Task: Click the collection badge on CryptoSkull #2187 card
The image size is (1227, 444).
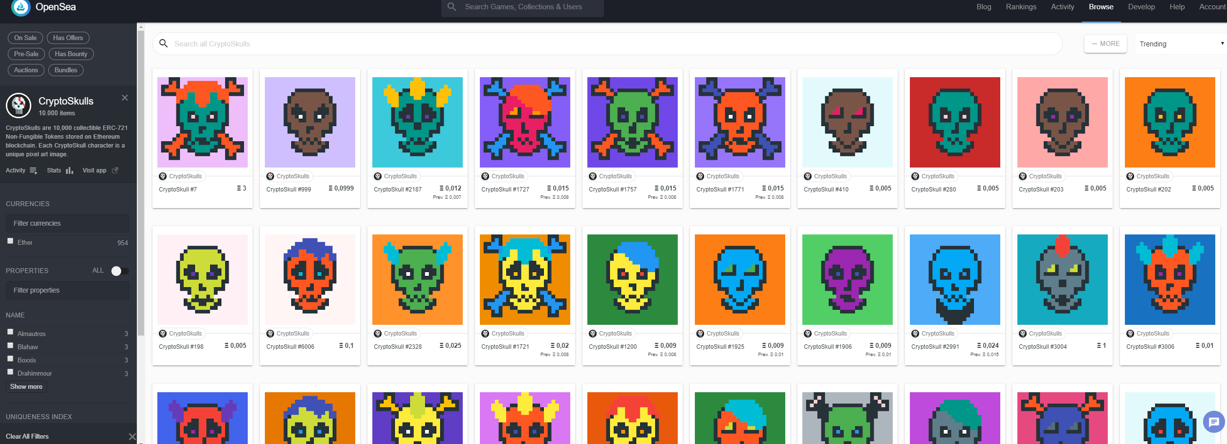Action: 396,176
